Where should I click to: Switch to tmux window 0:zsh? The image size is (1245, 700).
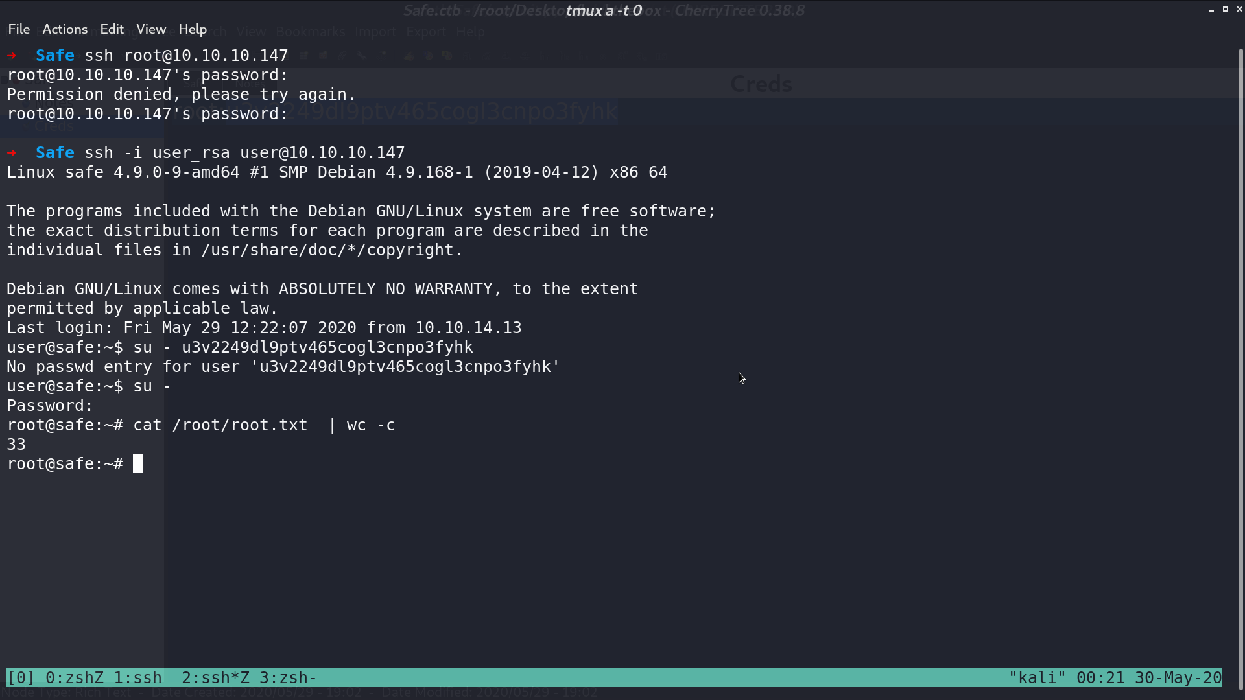[x=75, y=678]
